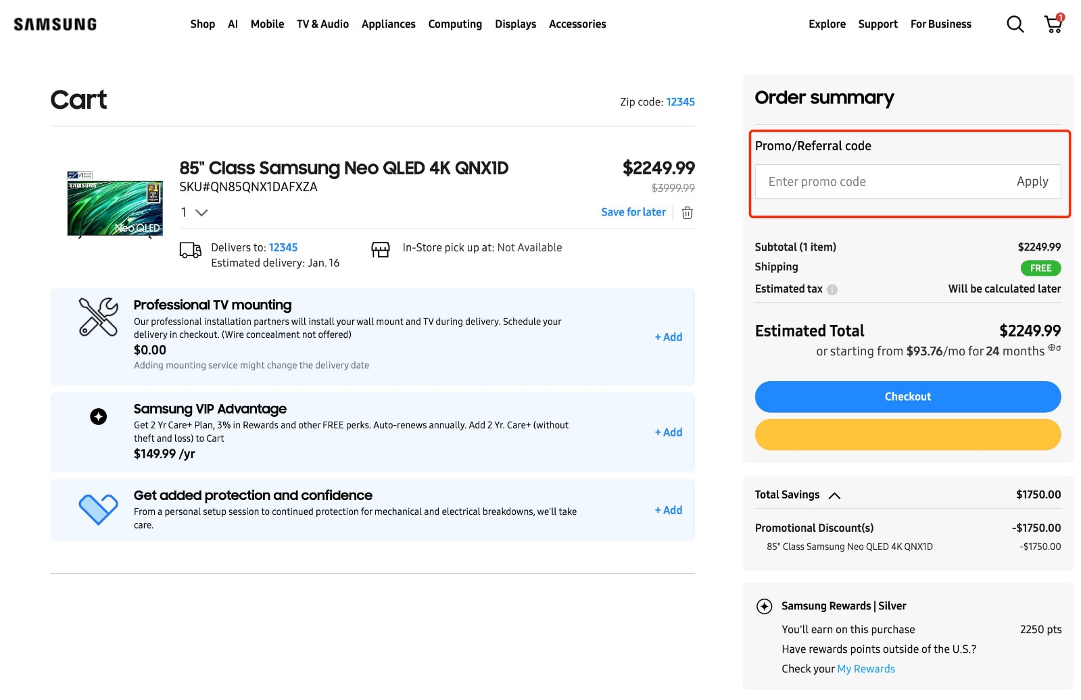Open the Mobile menu
The image size is (1081, 700).
[x=267, y=24]
